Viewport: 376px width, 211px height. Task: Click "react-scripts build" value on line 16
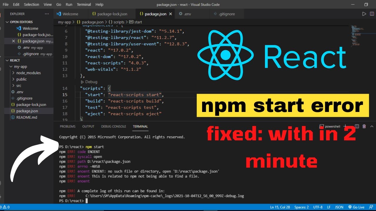pyautogui.click(x=135, y=101)
